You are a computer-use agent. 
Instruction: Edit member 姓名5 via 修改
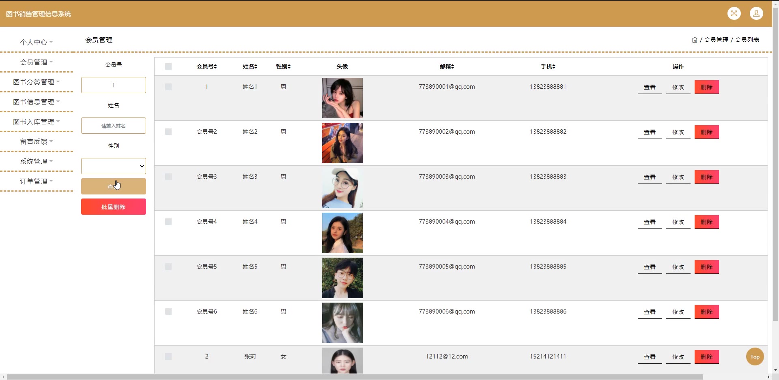[x=678, y=267]
